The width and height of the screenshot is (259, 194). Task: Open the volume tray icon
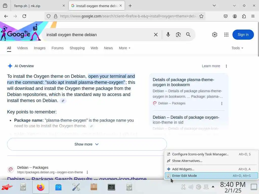click(x=191, y=187)
